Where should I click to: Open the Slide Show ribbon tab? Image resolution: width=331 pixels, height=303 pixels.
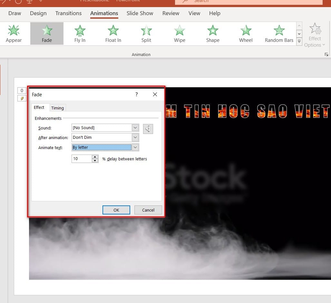click(140, 13)
